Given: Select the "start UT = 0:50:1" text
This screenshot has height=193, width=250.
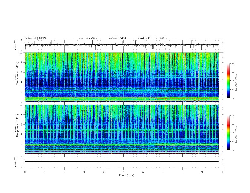Looking at the screenshot, I should [152, 38].
